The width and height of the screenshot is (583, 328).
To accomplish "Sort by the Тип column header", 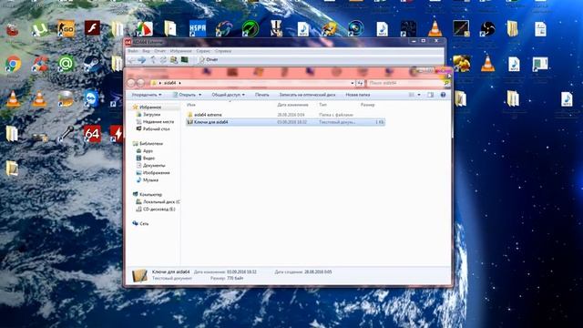I will pyautogui.click(x=322, y=105).
